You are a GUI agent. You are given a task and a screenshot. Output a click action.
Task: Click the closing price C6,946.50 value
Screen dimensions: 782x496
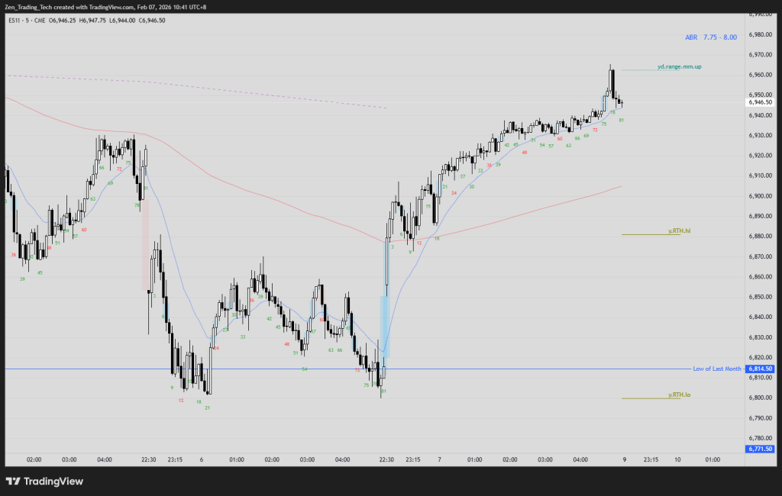[x=150, y=21]
